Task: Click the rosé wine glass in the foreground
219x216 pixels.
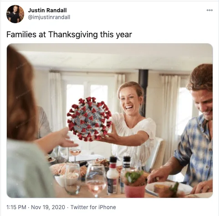Action: (x=96, y=181)
